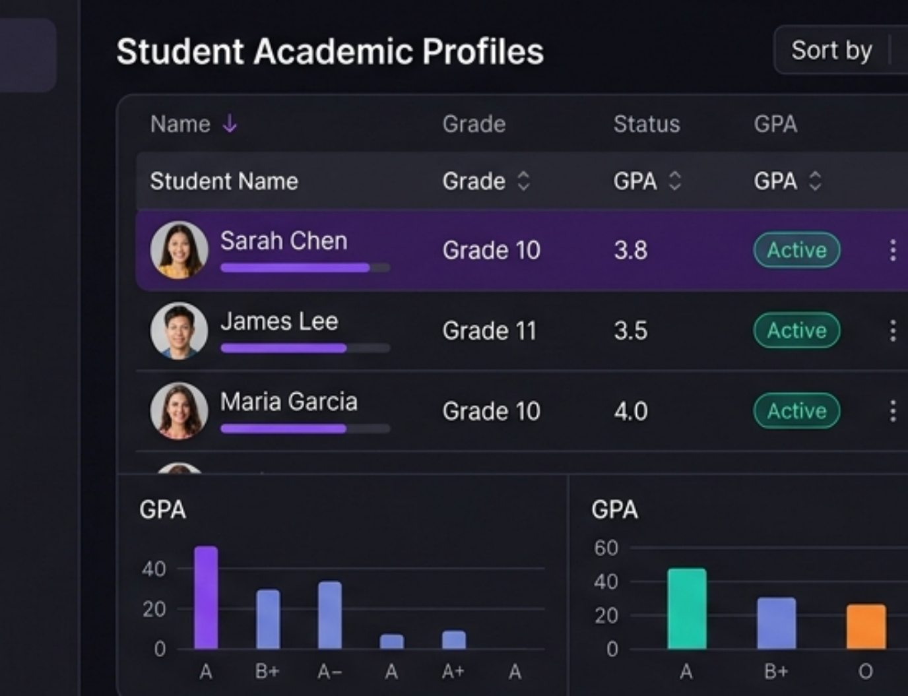Open the three-dot menu for Maria Garcia
908x696 pixels.
[893, 411]
